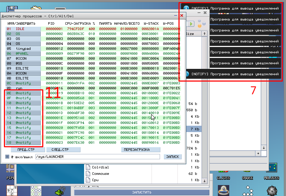Screen dimensions: 286x196
Task: Toggle the @ вкл/выкл checkbox
Action: 7,156
